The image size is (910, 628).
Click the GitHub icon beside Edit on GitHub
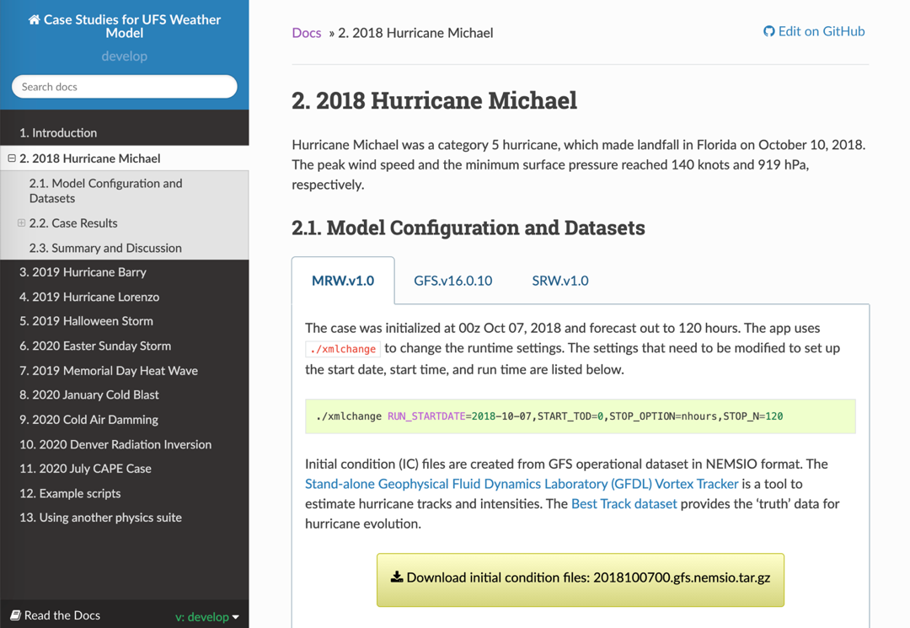pos(769,31)
